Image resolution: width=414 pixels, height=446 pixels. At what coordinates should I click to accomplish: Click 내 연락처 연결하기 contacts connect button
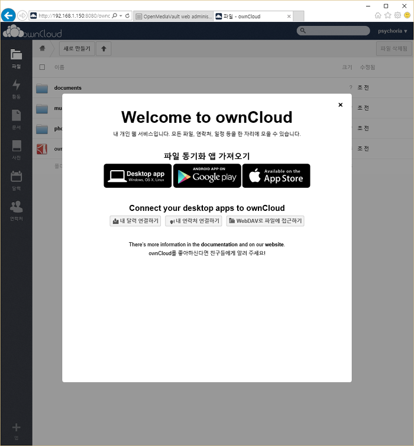(193, 221)
